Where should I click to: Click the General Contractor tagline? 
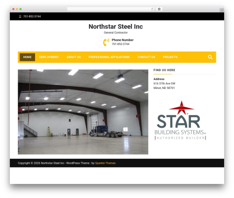click(116, 33)
